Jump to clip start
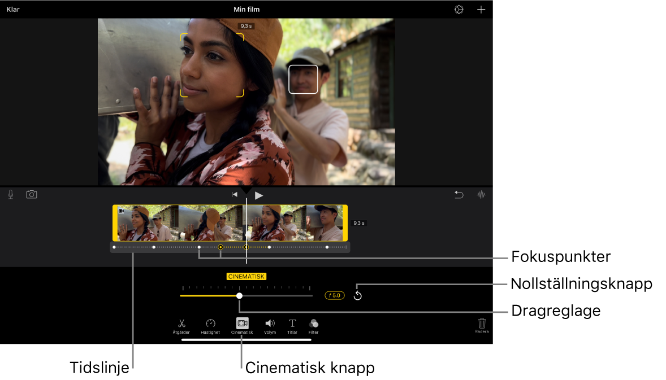 (x=235, y=195)
